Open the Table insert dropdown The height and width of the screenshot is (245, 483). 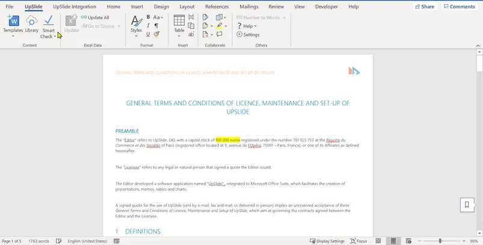[179, 26]
